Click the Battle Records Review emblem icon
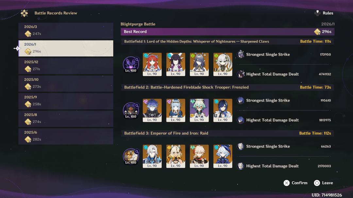 24,13
